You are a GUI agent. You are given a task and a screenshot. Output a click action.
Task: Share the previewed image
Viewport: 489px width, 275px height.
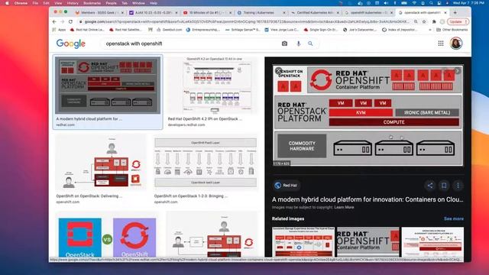430,186
